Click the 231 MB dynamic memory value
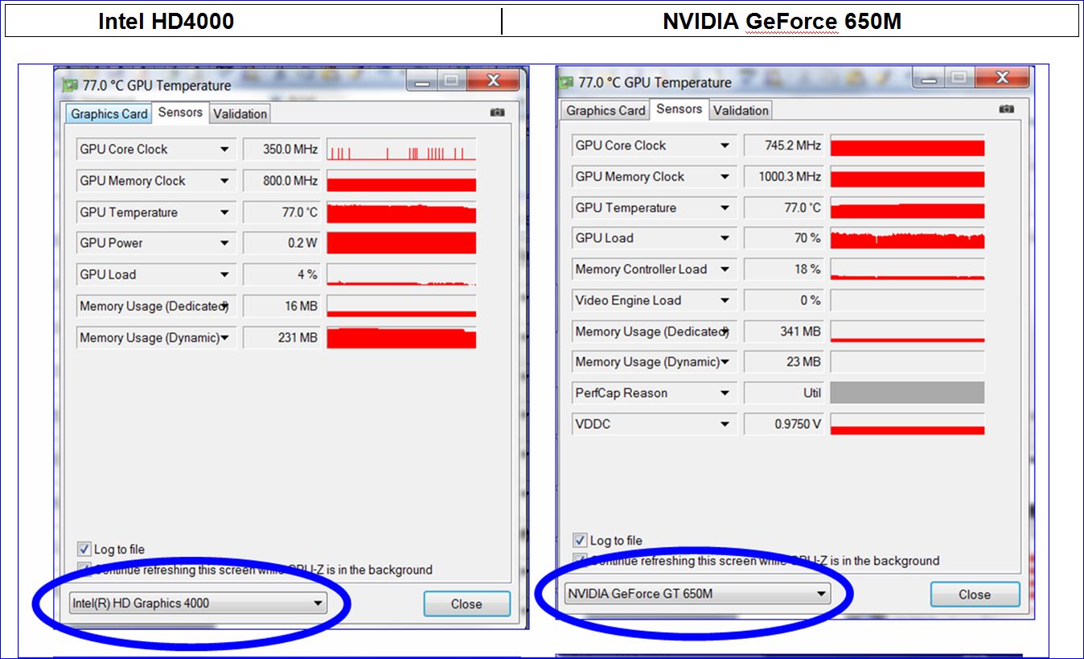The height and width of the screenshot is (659, 1084). pyautogui.click(x=281, y=338)
